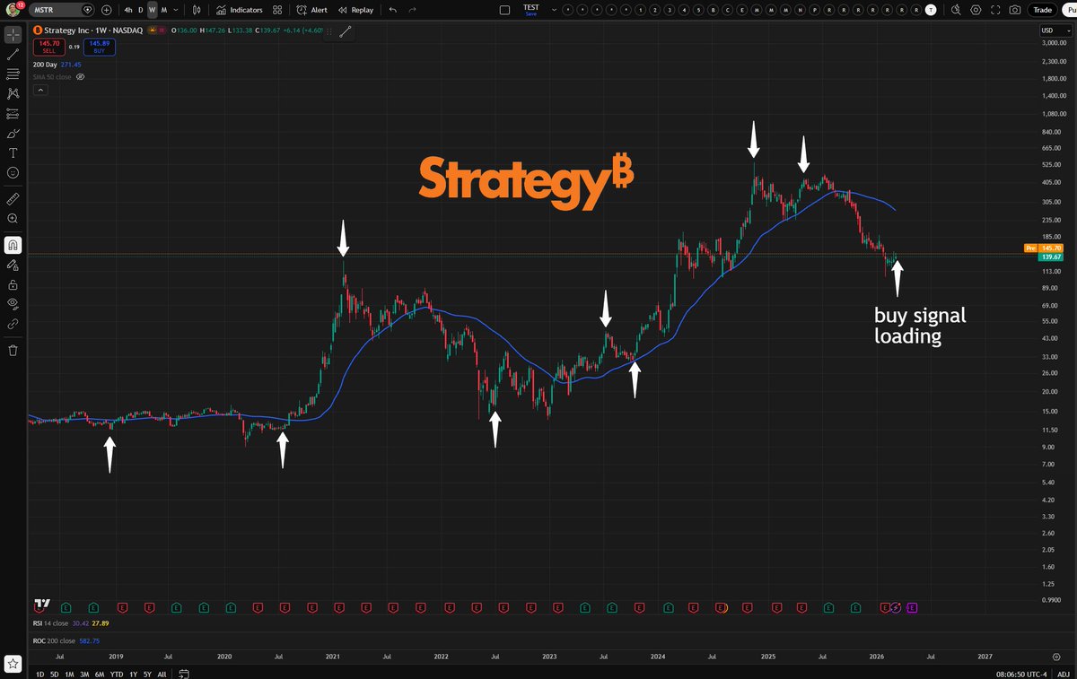Toggle lock all drawings
Image resolution: width=1077 pixels, height=679 pixels.
click(x=13, y=284)
